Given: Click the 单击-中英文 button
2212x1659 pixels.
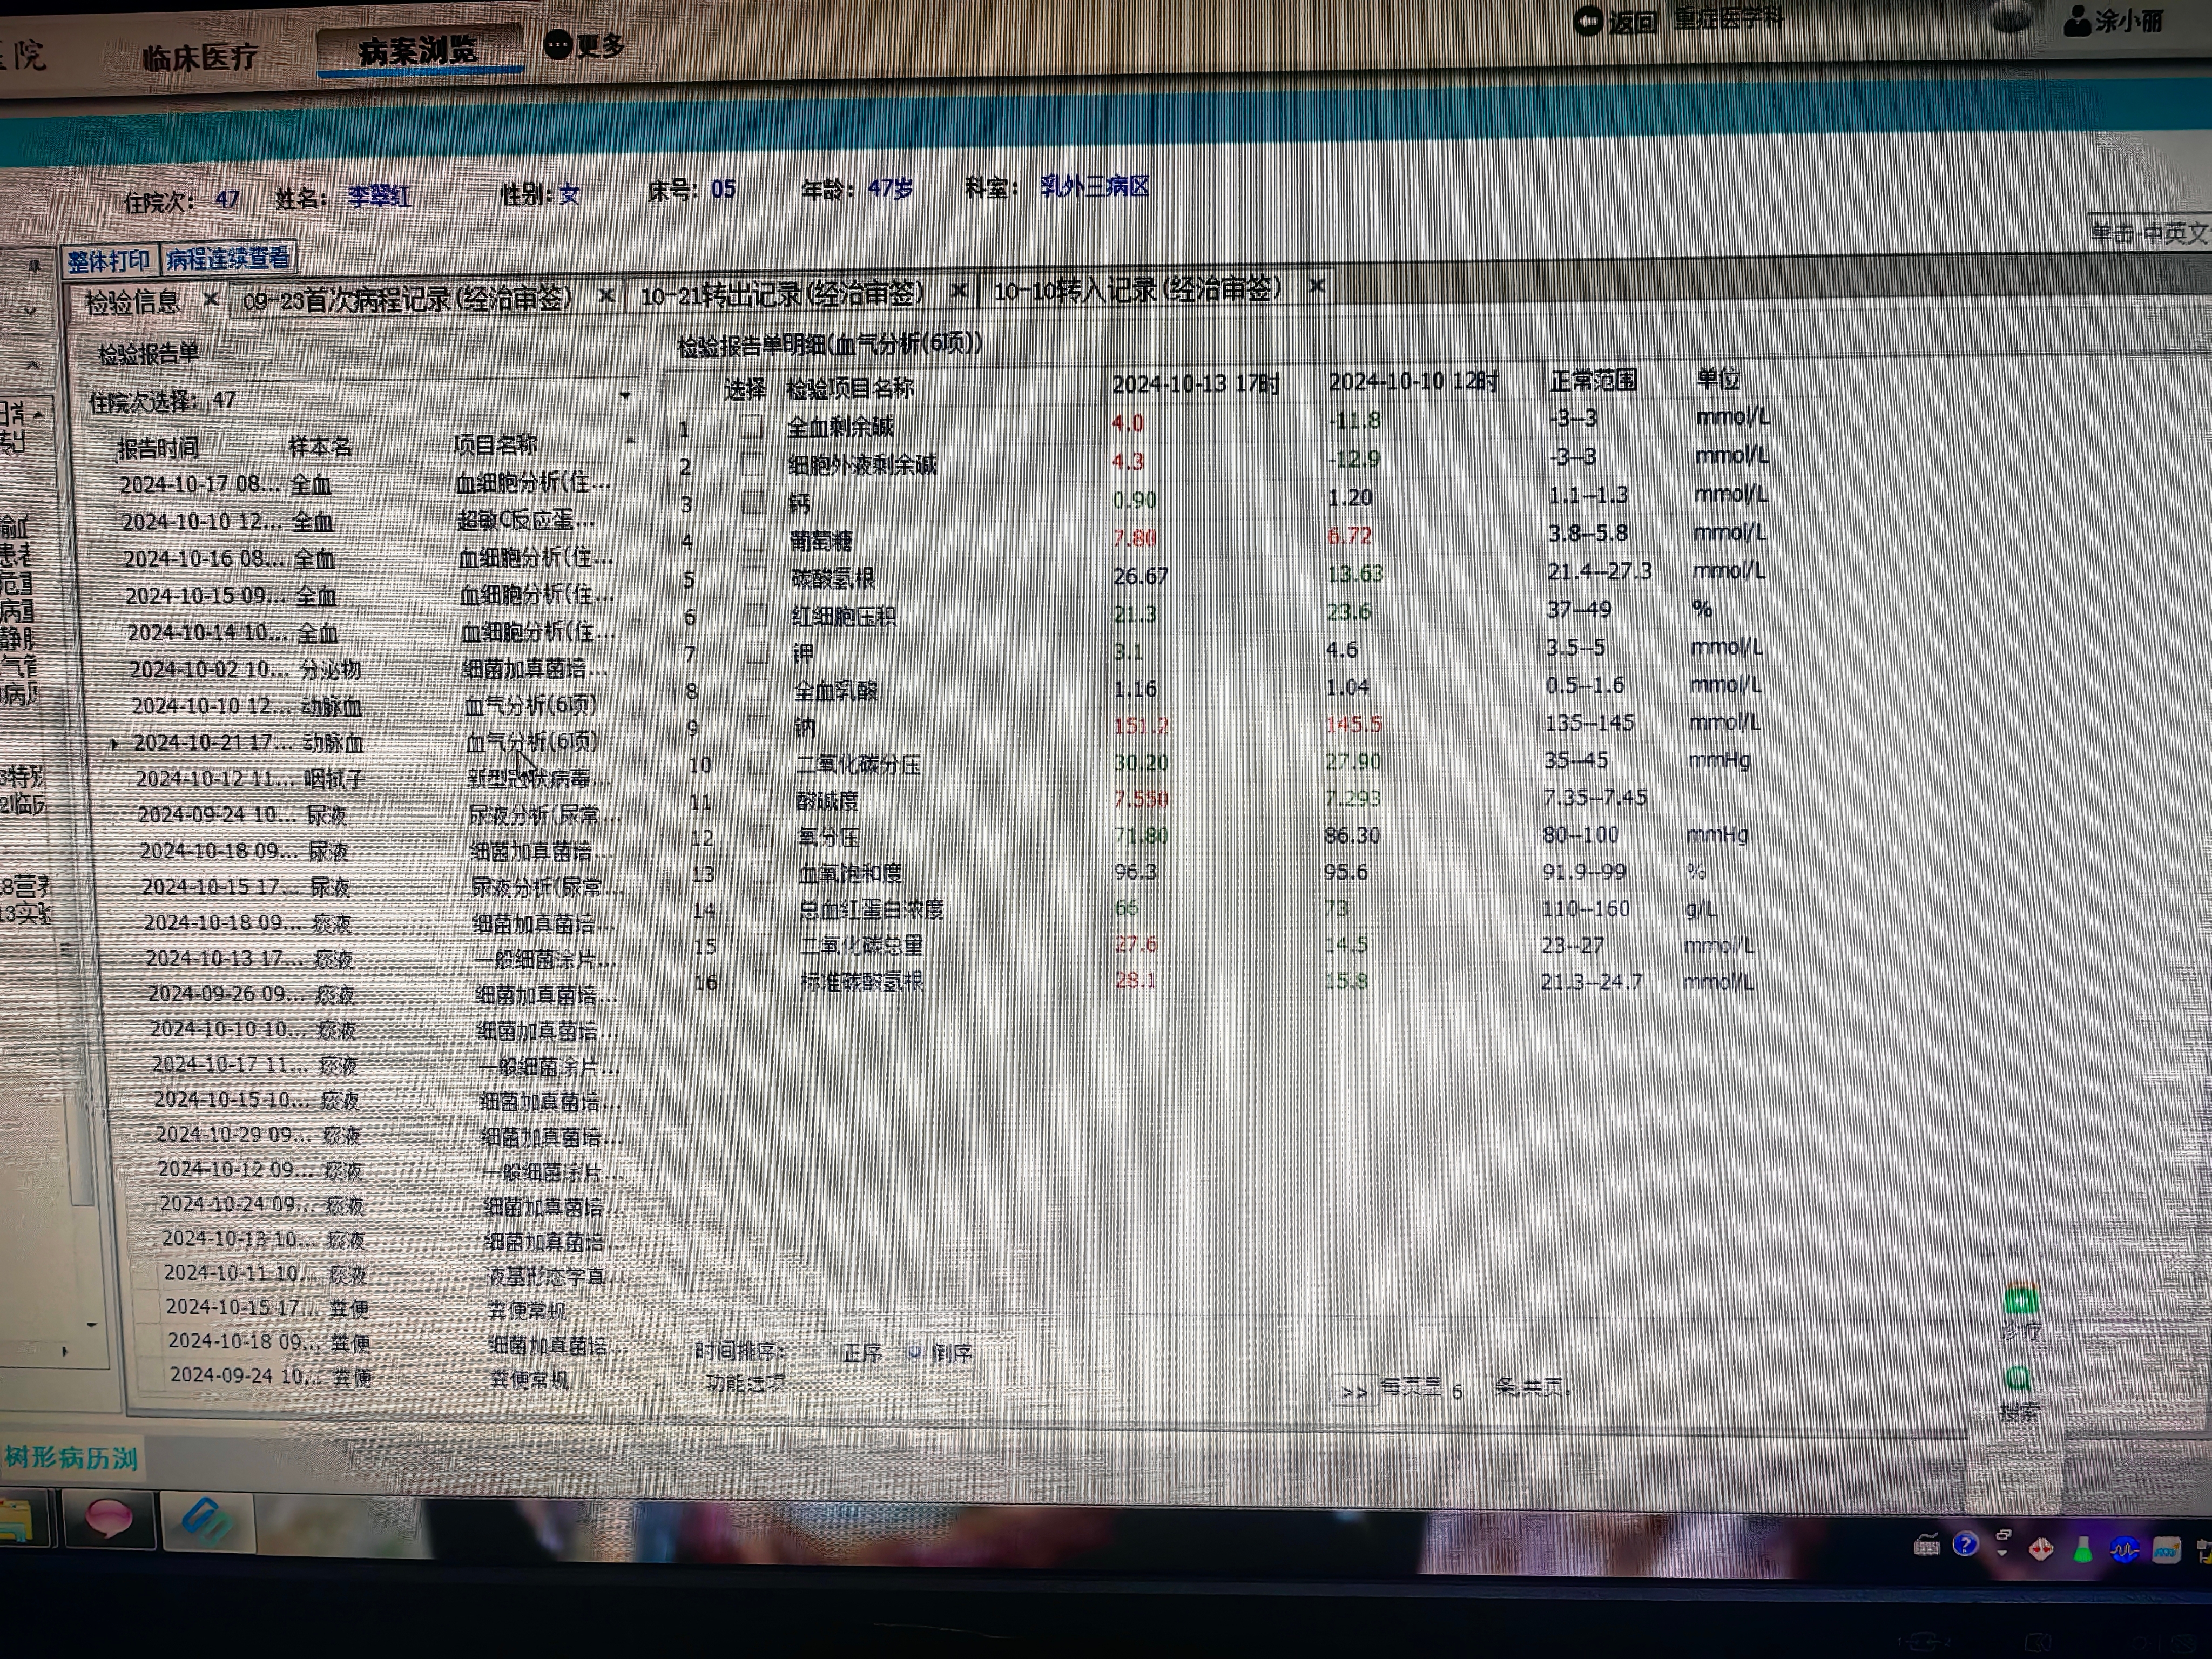Looking at the screenshot, I should tap(2148, 233).
